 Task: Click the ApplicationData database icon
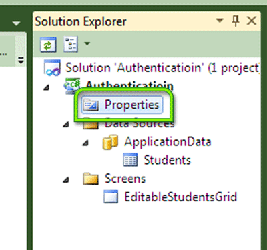(x=110, y=141)
